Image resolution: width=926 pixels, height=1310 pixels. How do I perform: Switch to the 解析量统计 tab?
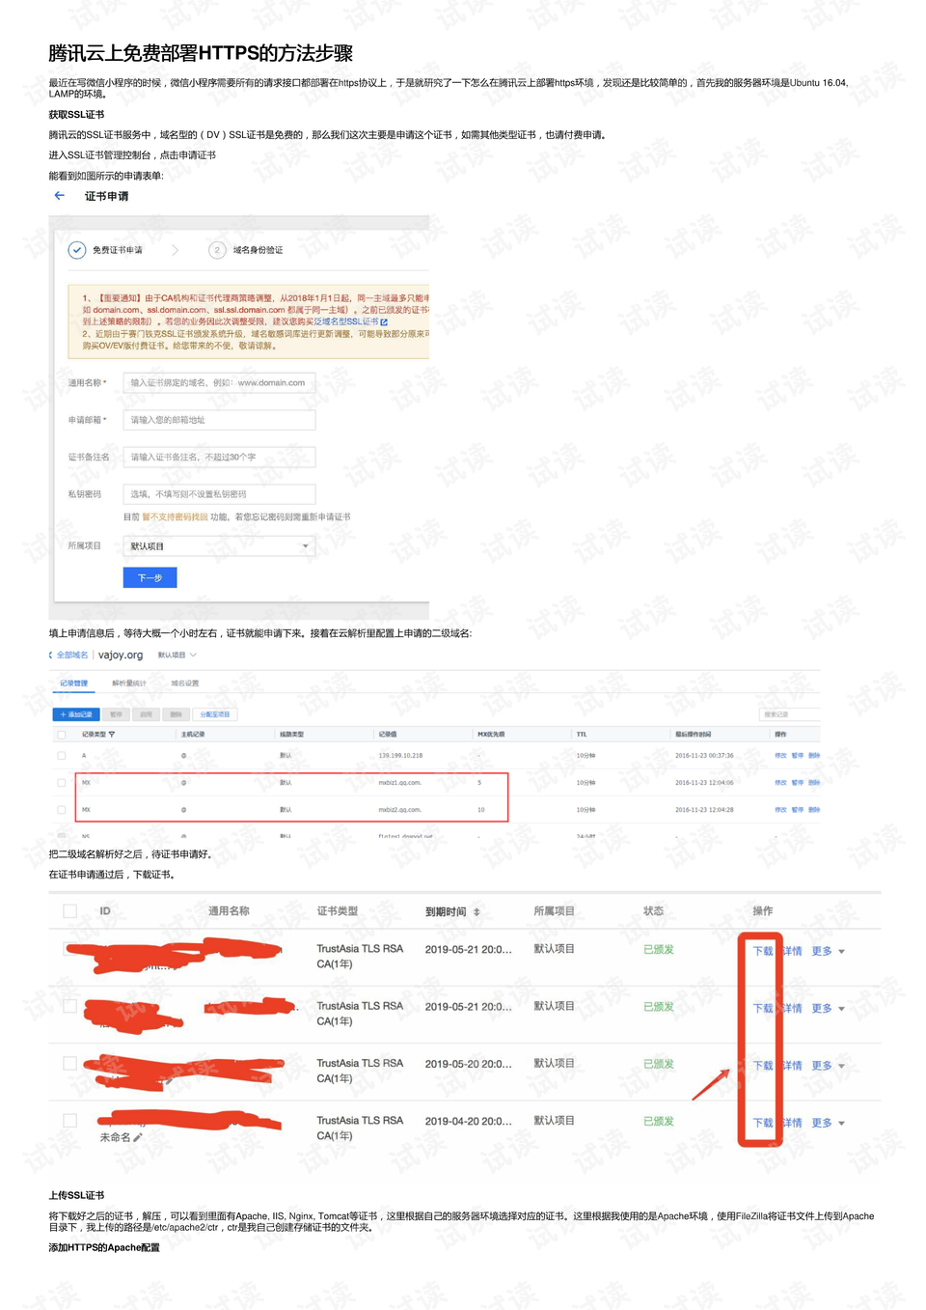tap(128, 683)
